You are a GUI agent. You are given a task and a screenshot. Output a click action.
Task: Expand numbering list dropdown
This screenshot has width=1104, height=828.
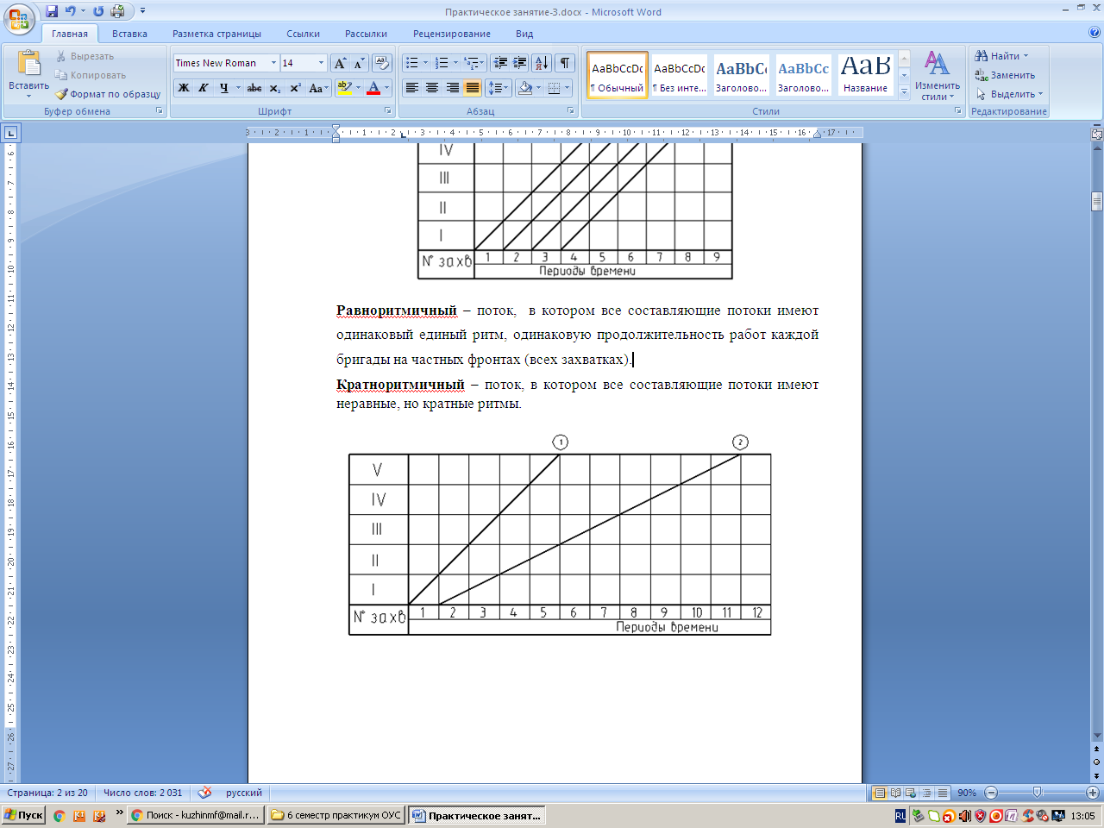[455, 63]
